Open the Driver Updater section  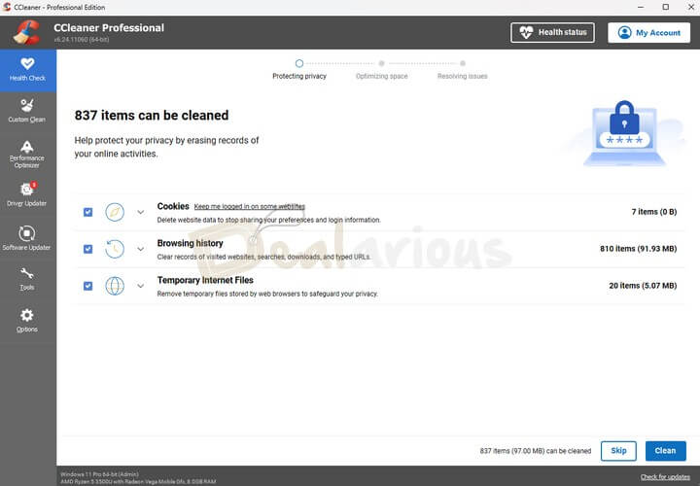tap(27, 194)
